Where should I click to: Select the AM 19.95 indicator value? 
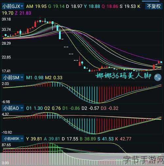coord(36,6)
